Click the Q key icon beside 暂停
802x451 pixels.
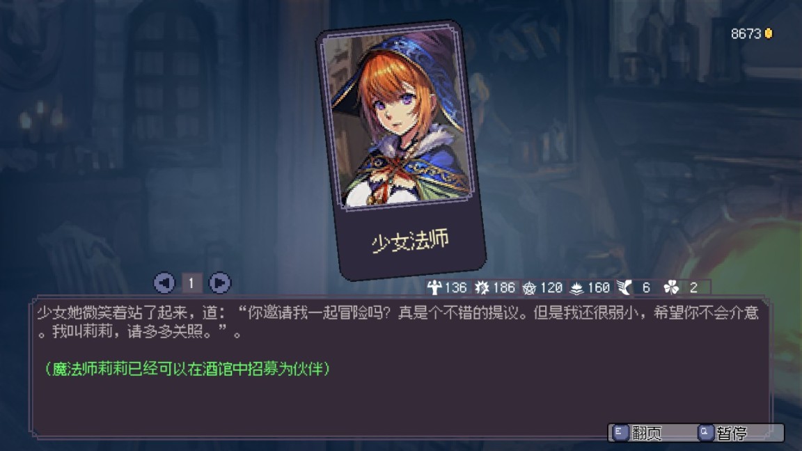pos(705,433)
